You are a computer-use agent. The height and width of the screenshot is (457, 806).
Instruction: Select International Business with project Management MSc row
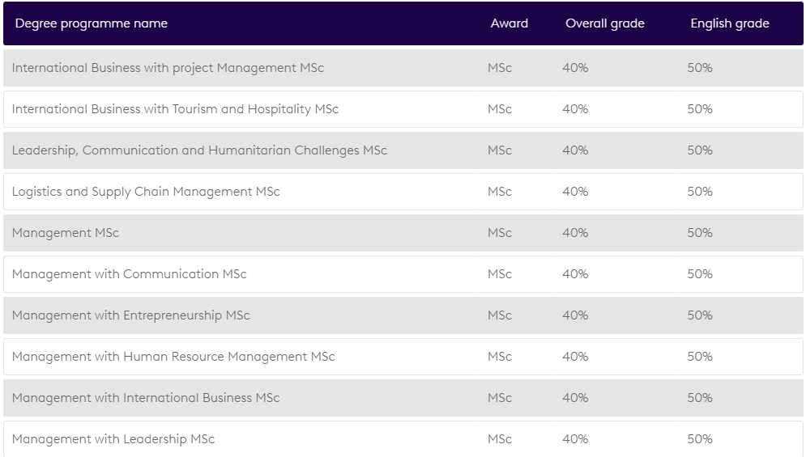pyautogui.click(x=168, y=68)
